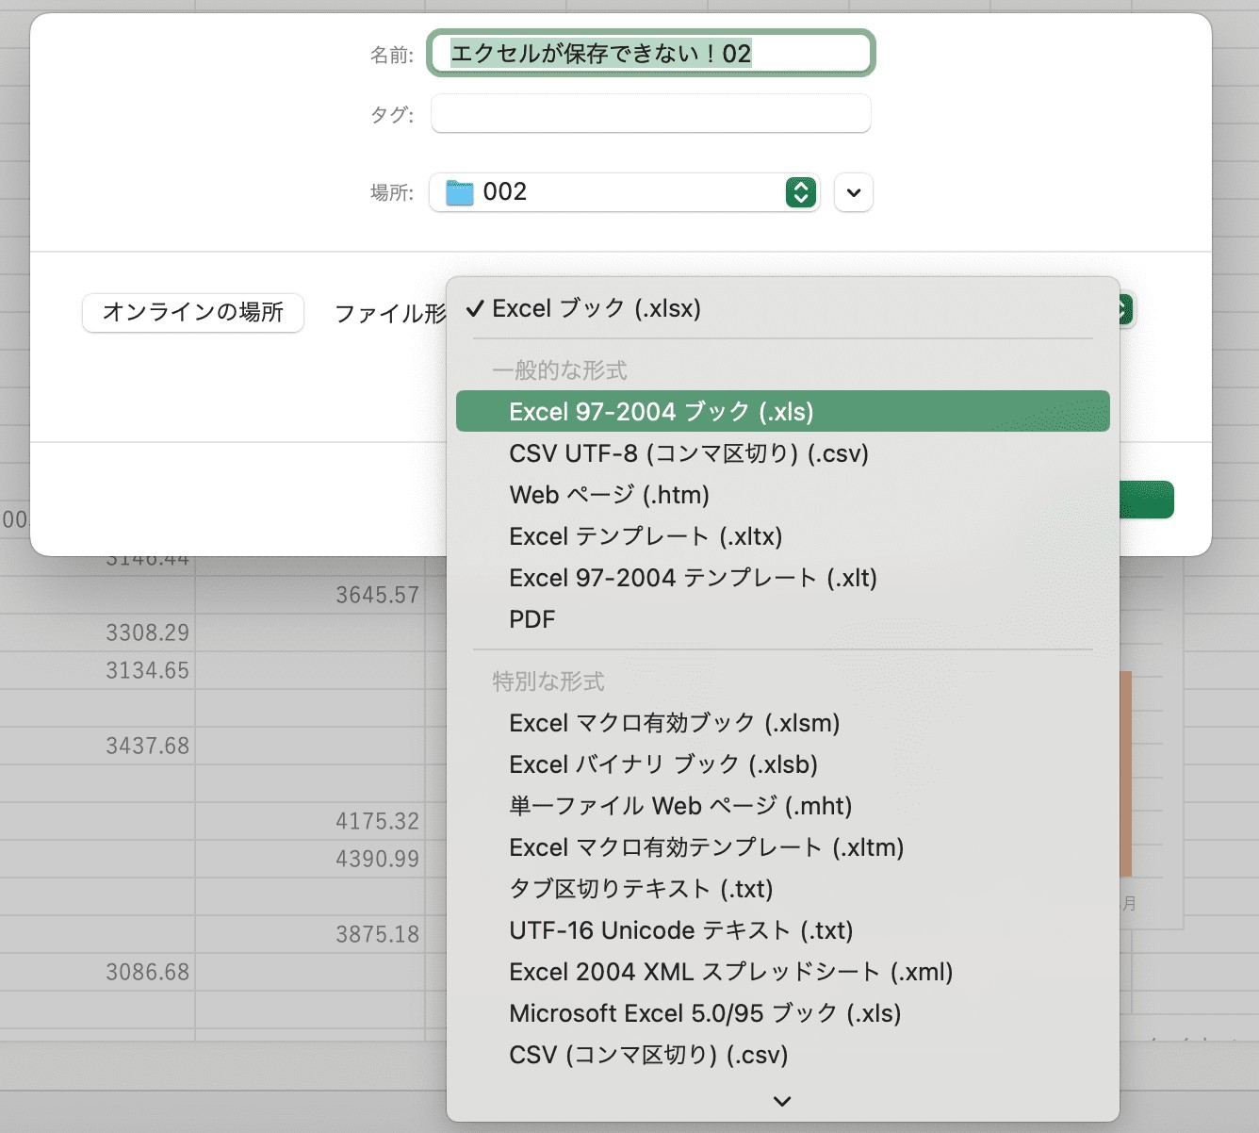Viewport: 1259px width, 1133px height.
Task: Choose Excel 97-2004 ブック (.xls)
Action: click(782, 411)
